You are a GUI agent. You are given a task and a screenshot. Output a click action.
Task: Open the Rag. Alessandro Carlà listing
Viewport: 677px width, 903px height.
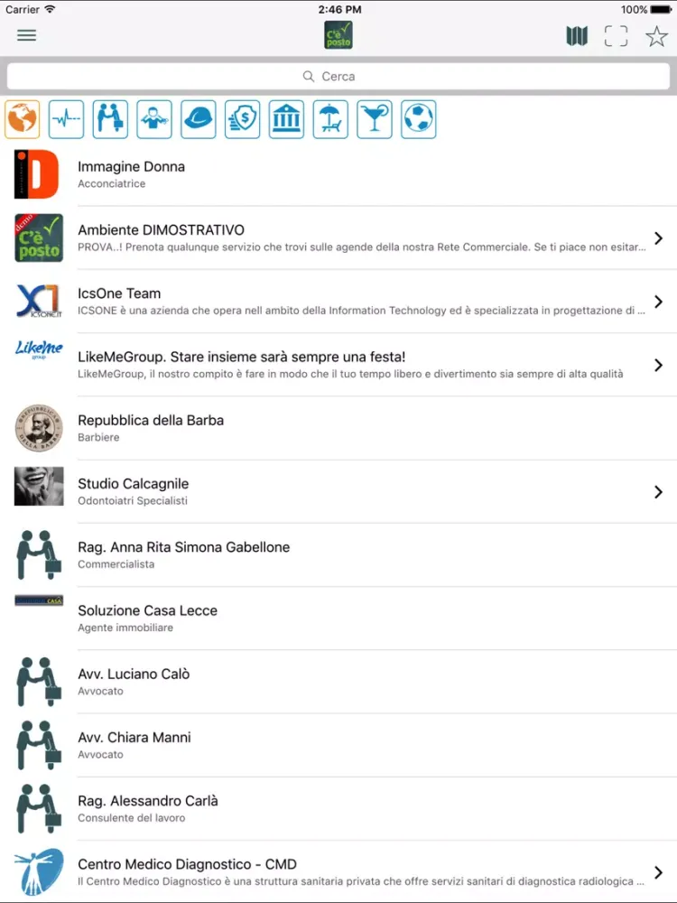pyautogui.click(x=338, y=808)
